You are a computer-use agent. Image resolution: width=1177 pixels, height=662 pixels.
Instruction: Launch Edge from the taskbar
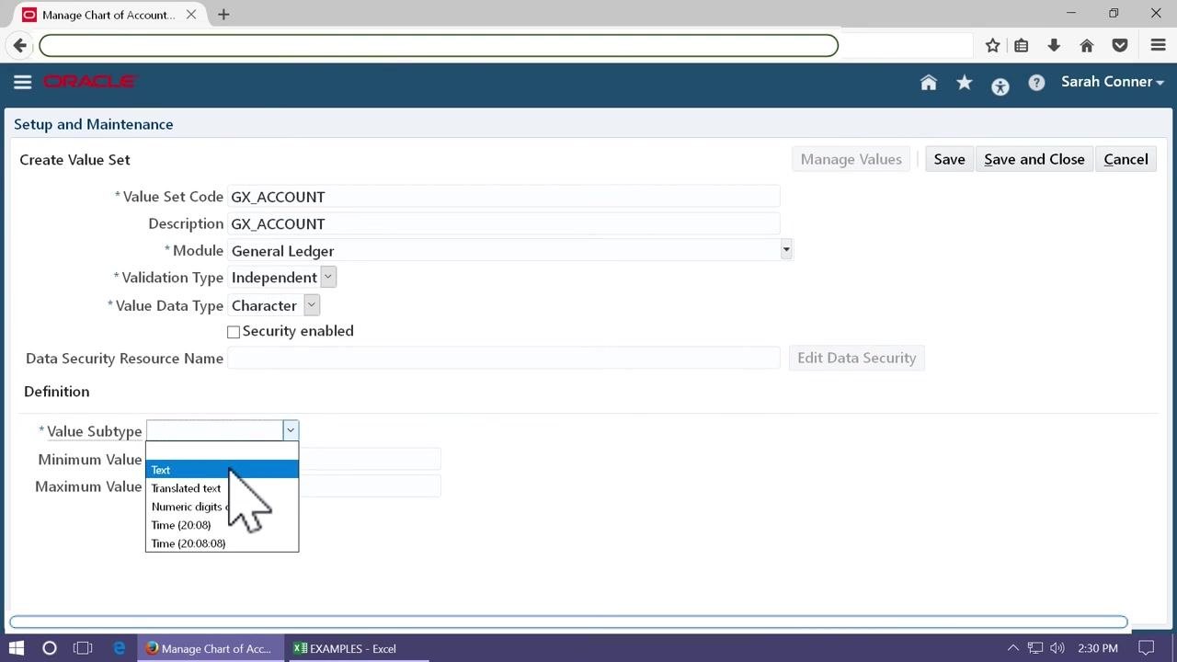tap(120, 648)
